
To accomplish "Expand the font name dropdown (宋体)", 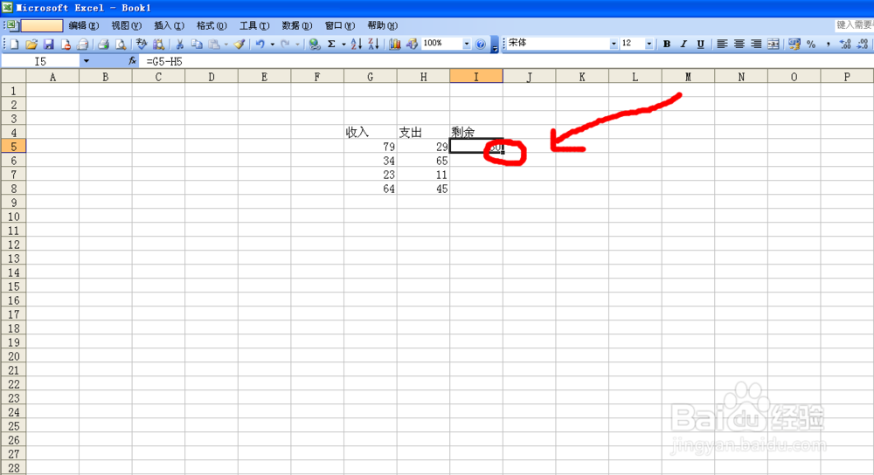I will [x=614, y=44].
